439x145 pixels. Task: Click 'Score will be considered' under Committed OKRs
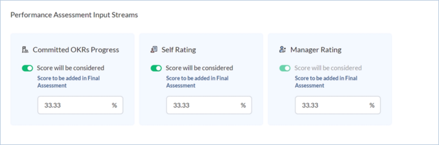(70, 68)
